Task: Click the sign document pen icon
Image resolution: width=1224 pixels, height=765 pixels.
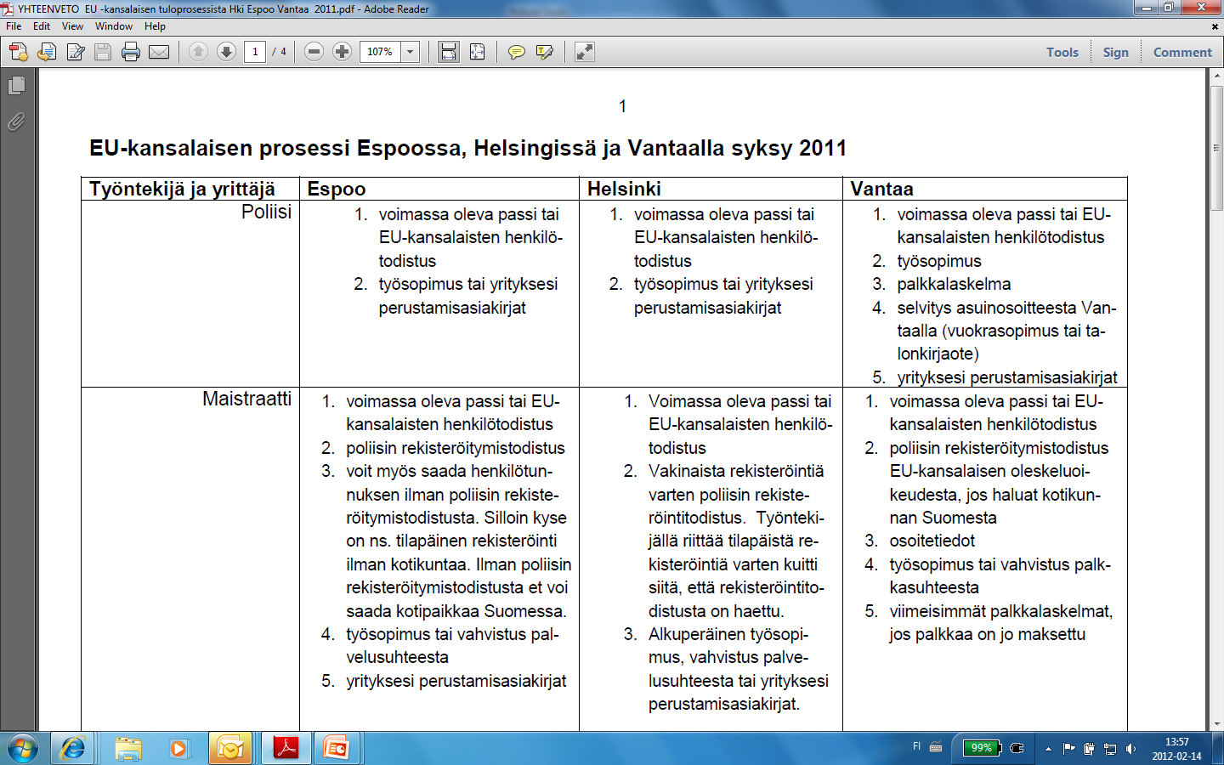Action: 76,52
